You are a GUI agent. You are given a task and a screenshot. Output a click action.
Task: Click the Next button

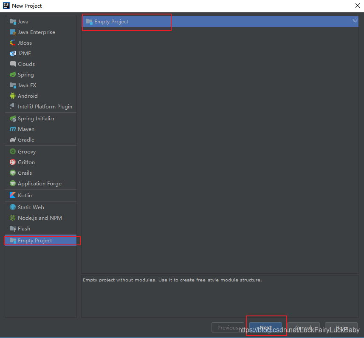point(265,327)
